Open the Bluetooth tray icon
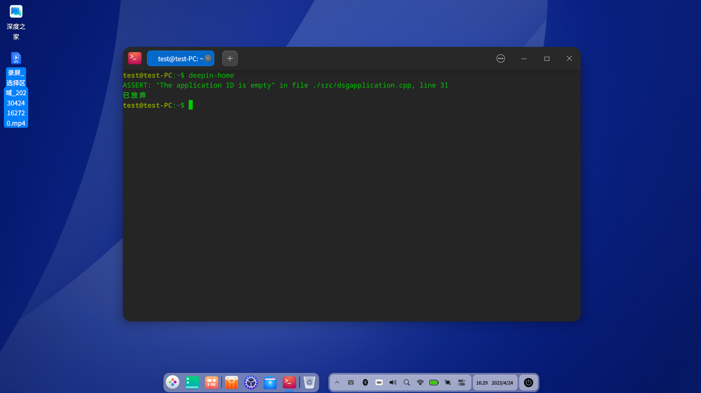Screen dimensions: 701x393 (365, 382)
